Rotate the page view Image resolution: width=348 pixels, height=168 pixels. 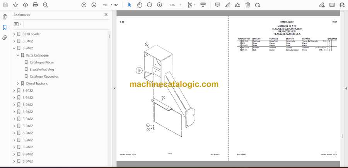click(x=258, y=5)
